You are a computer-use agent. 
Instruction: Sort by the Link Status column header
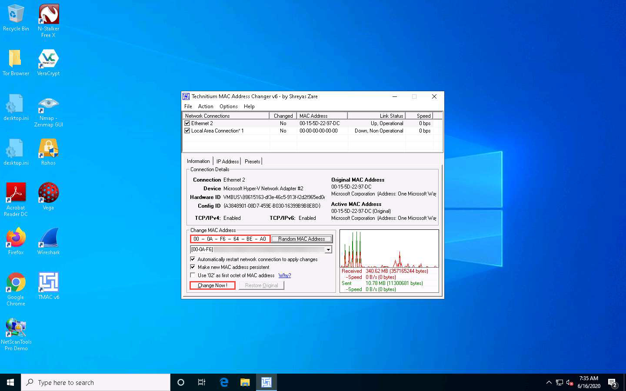click(376, 116)
